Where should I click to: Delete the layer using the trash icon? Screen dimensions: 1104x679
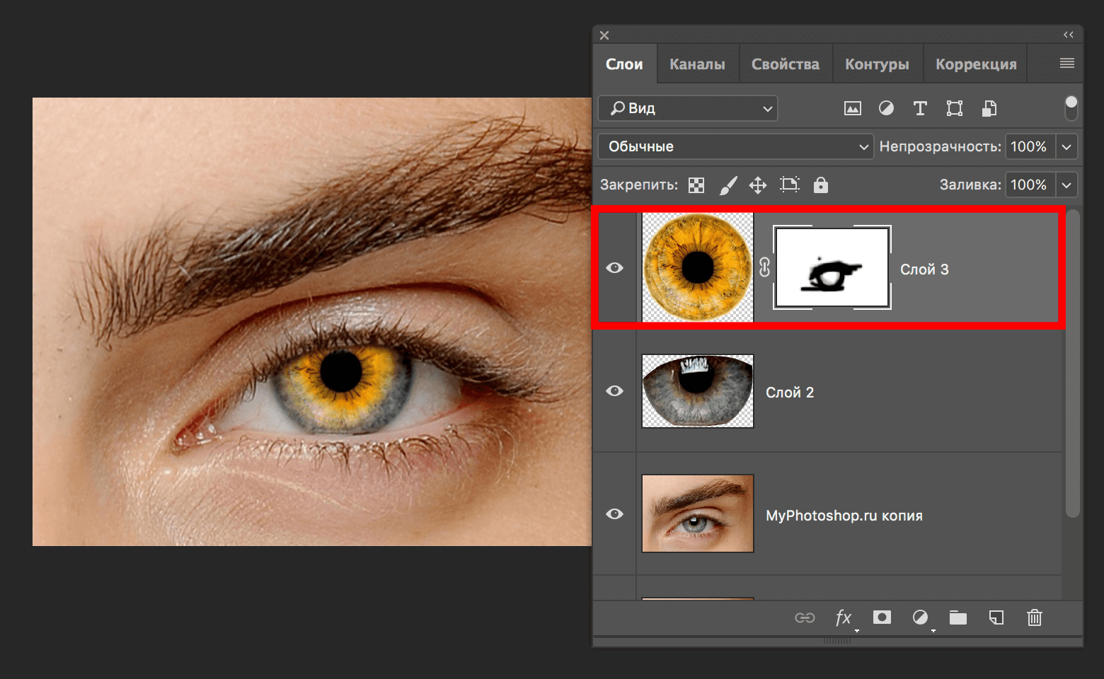pyautogui.click(x=1034, y=617)
